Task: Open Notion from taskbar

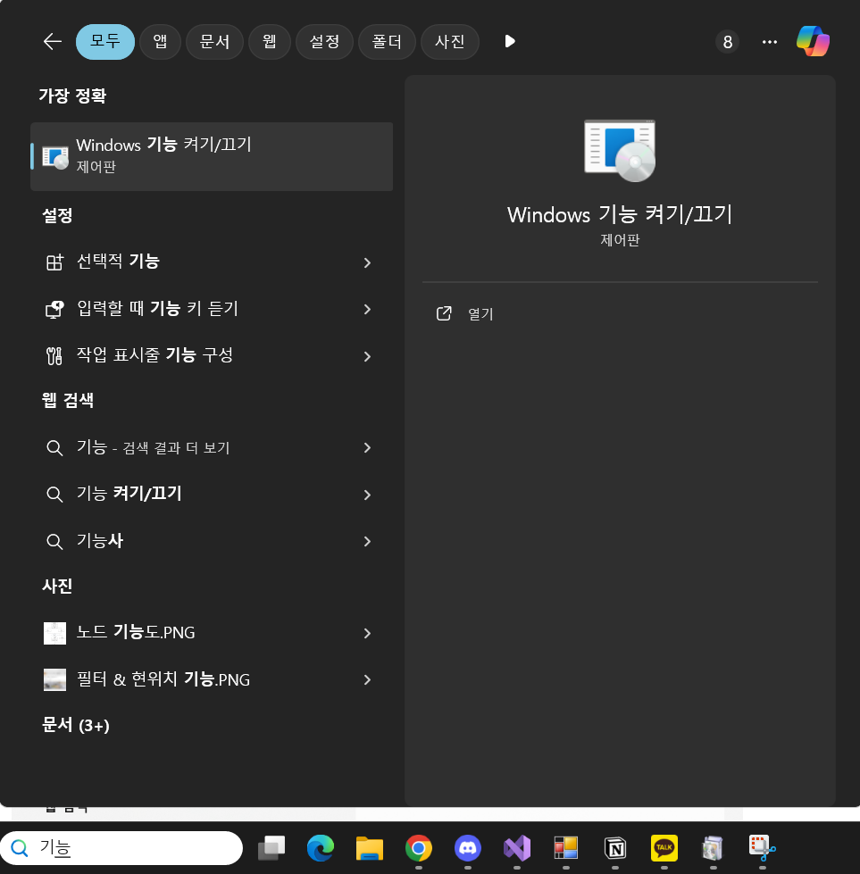Action: [x=615, y=848]
